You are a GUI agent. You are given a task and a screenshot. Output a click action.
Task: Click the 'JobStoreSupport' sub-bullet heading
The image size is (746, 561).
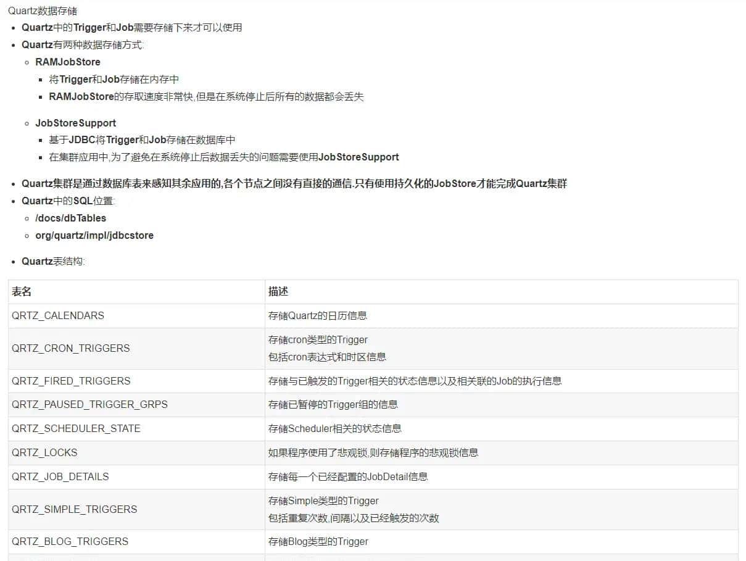[76, 123]
